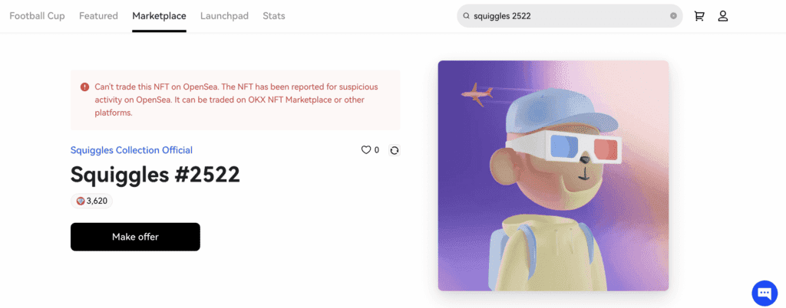Clear the search text with the X icon

pyautogui.click(x=673, y=15)
